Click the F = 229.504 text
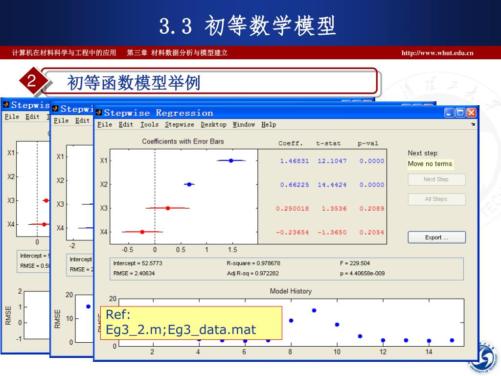 click(355, 263)
